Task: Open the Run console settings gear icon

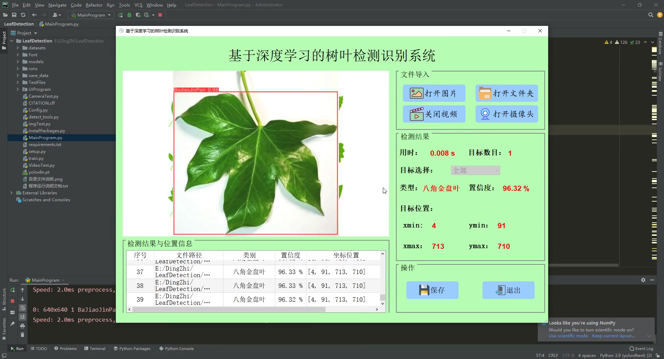Action: [643, 280]
